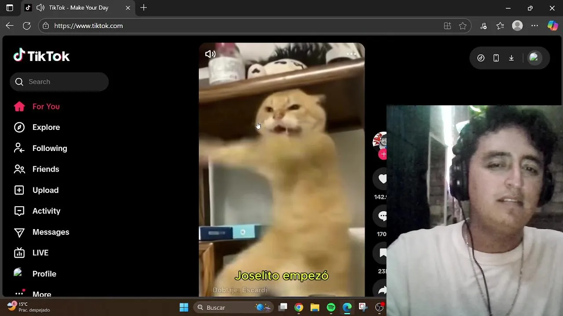
Task: Click the search magnifier icon
Action: [19, 82]
